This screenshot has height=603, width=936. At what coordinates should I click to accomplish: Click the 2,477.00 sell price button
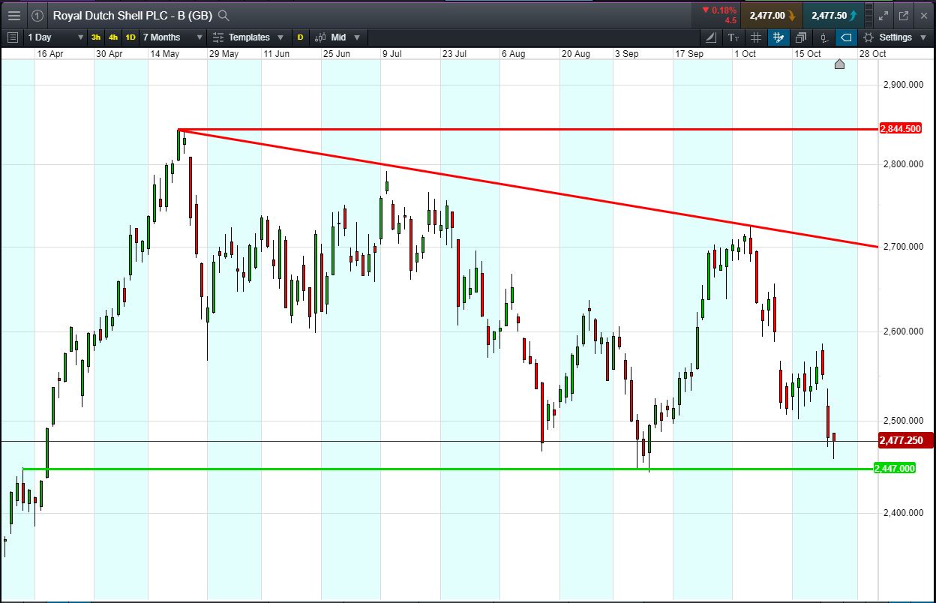pos(771,15)
